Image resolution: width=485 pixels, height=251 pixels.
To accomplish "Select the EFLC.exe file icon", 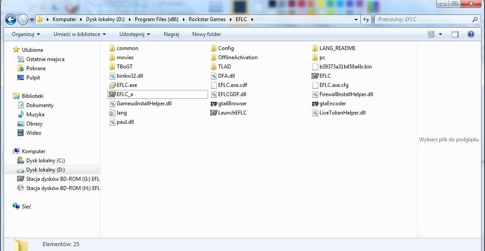I will coord(112,85).
